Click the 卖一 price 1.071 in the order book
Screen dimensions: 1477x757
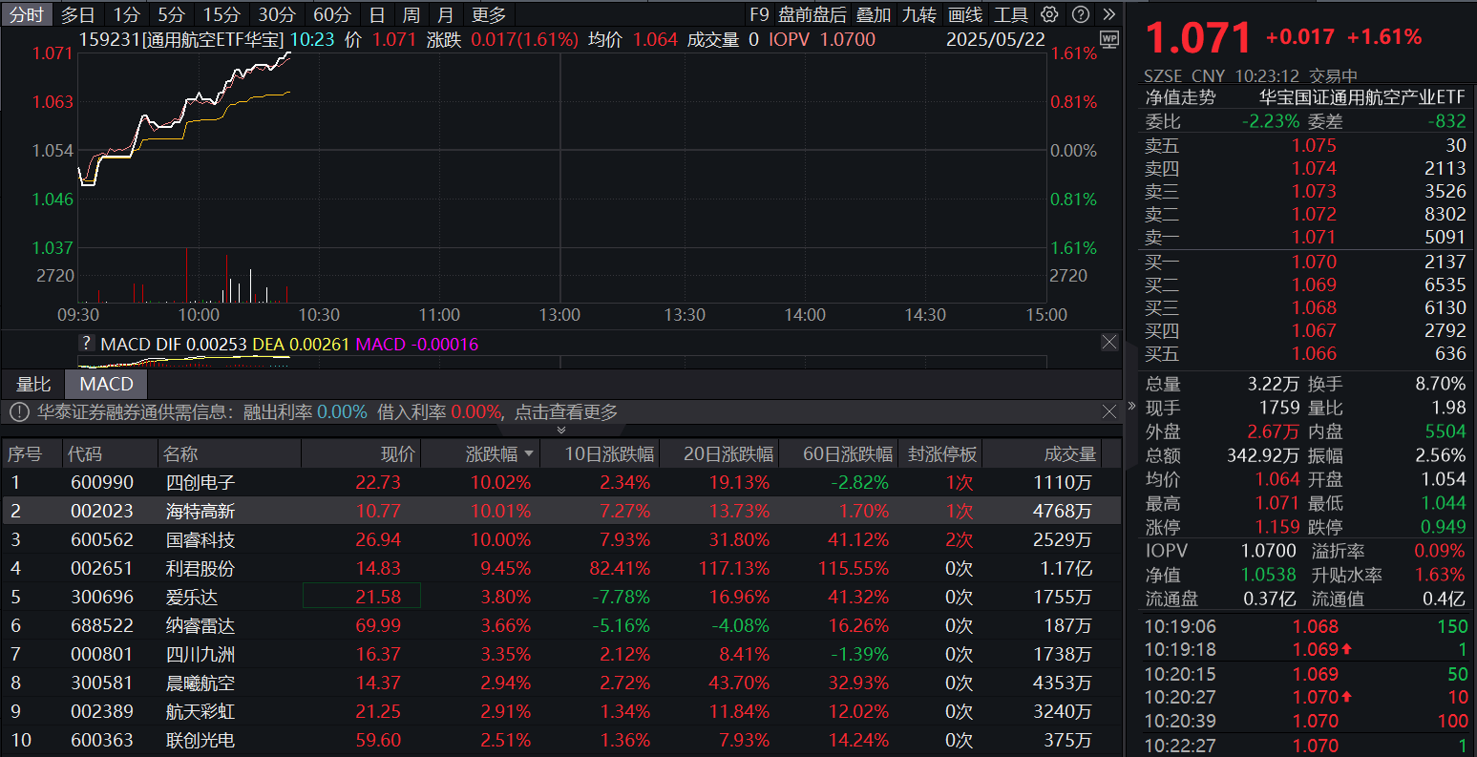click(1314, 237)
